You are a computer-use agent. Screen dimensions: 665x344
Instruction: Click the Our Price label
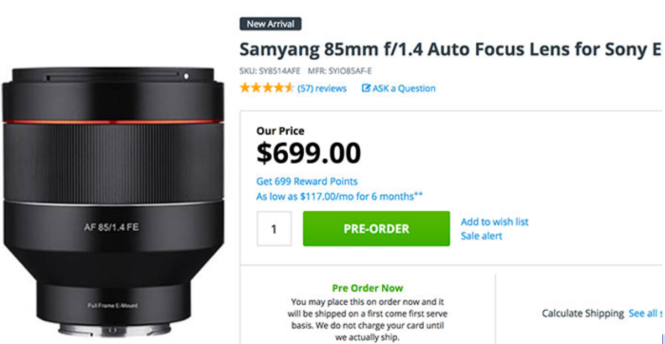(280, 131)
